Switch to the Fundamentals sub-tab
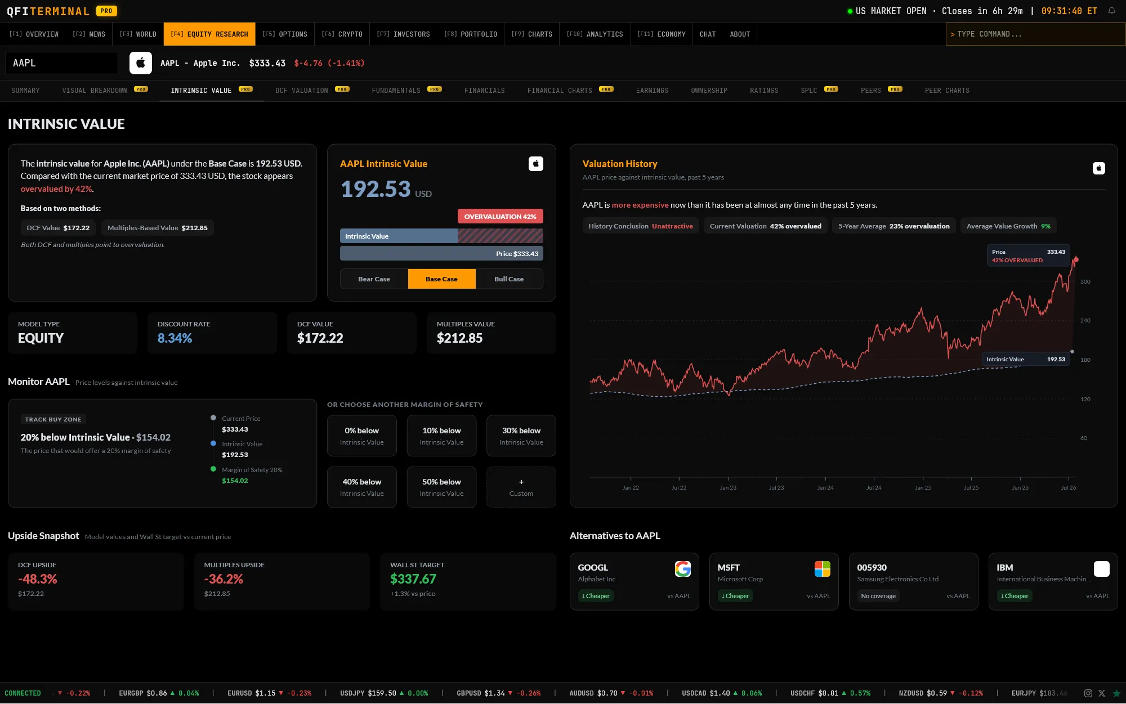This screenshot has width=1126, height=704. click(406, 91)
